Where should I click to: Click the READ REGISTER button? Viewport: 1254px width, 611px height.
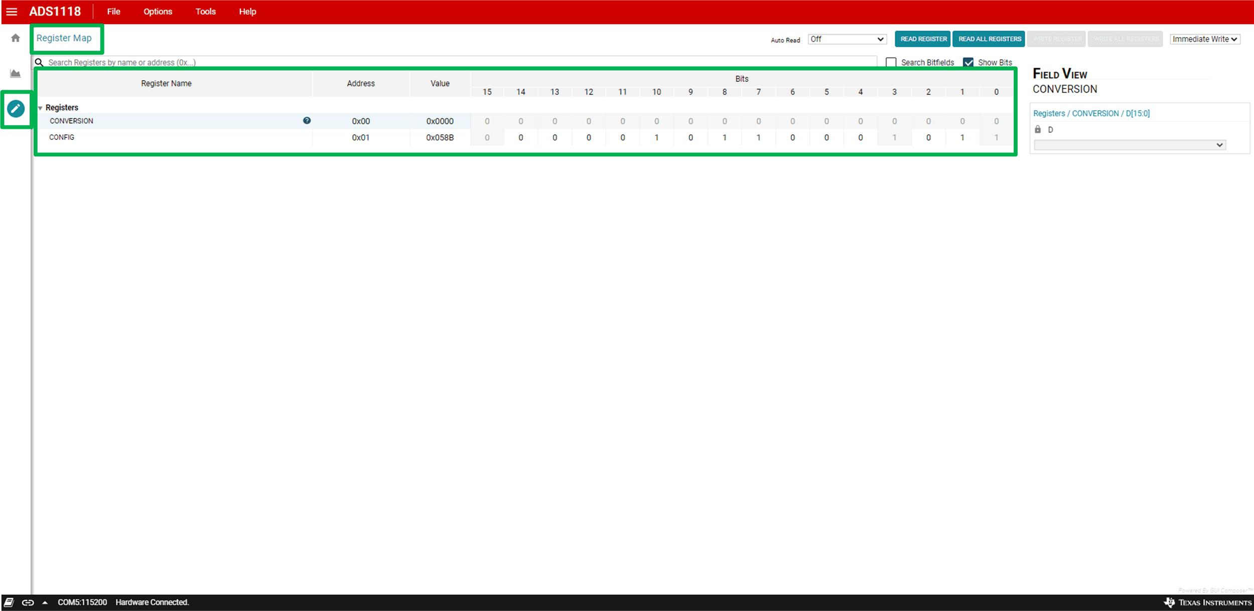(923, 39)
